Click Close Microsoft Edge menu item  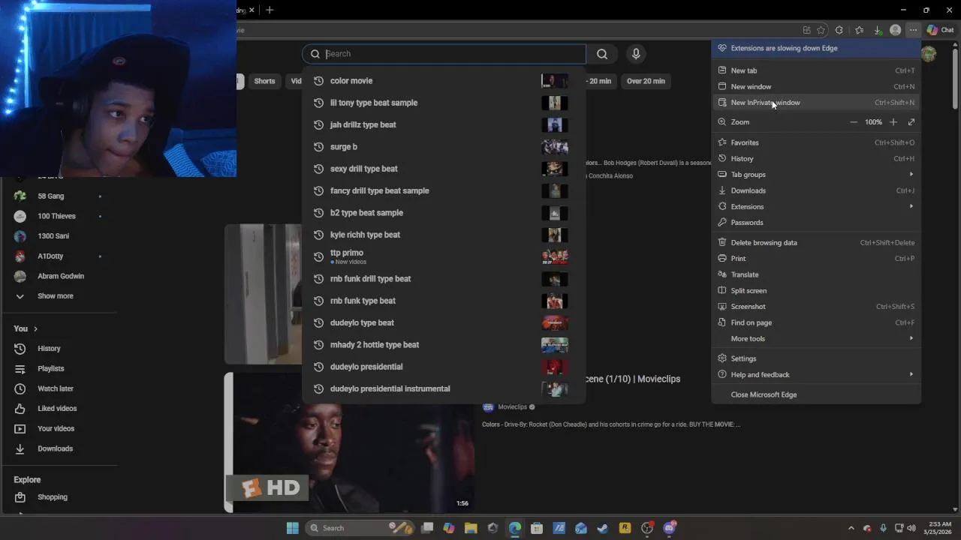point(816,394)
